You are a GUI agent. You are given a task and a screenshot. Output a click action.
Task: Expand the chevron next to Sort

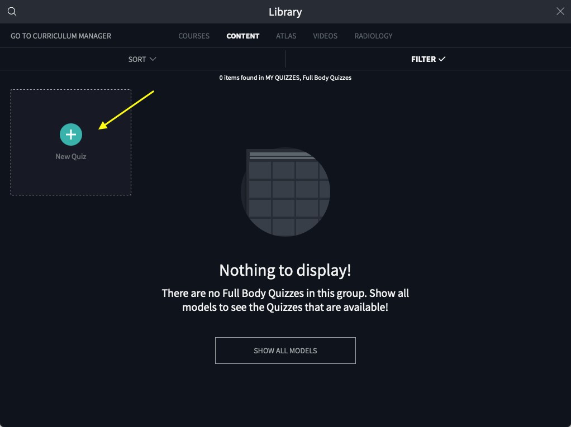click(x=153, y=59)
